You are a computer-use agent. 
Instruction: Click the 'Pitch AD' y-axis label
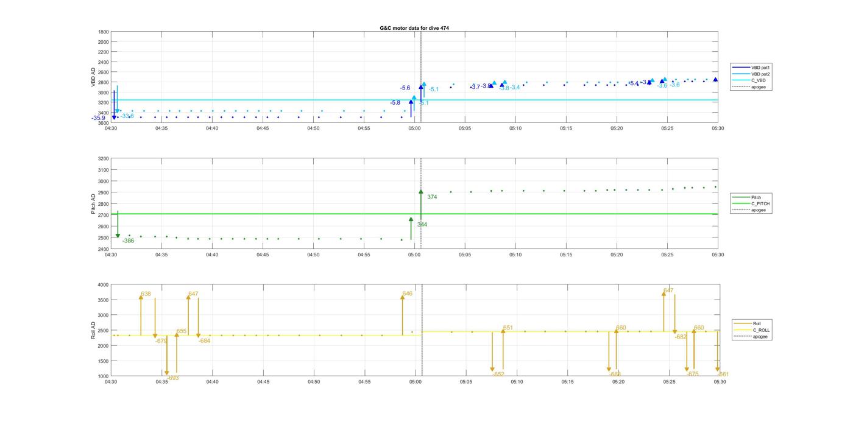tap(94, 204)
